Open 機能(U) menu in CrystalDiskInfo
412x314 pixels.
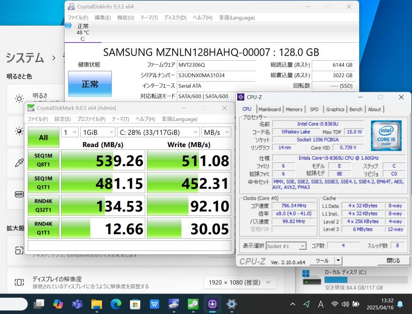point(126,18)
